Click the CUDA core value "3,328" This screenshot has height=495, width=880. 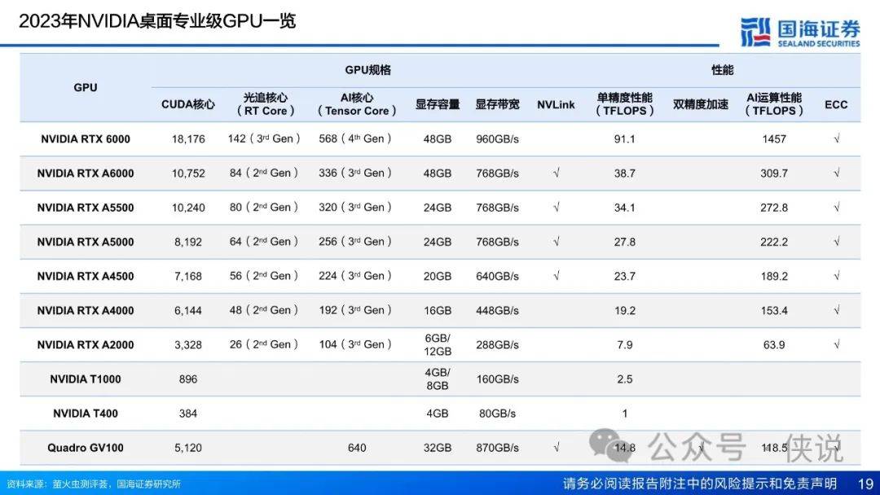pos(188,344)
